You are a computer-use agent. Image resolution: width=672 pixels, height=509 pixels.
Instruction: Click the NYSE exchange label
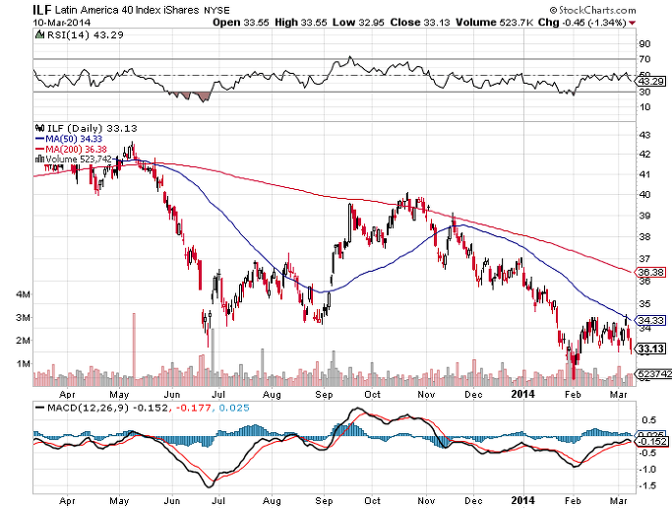pos(216,10)
